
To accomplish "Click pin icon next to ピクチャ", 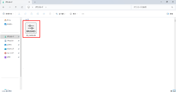I will coord(19,45).
